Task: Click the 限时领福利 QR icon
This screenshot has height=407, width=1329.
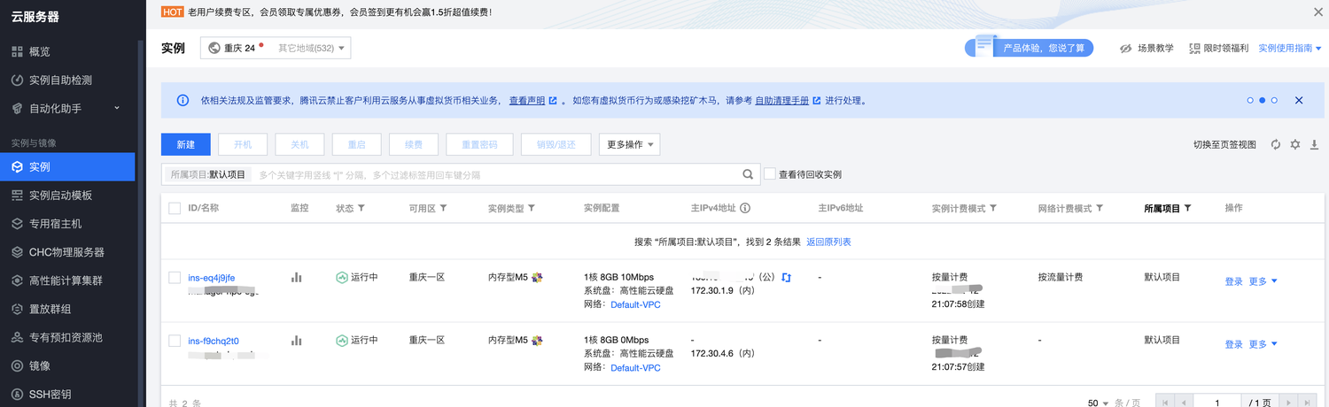Action: click(x=1195, y=49)
